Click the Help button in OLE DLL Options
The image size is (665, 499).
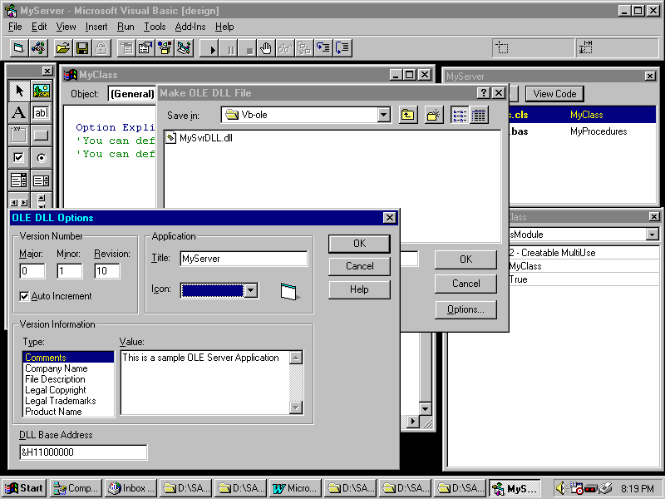click(359, 289)
